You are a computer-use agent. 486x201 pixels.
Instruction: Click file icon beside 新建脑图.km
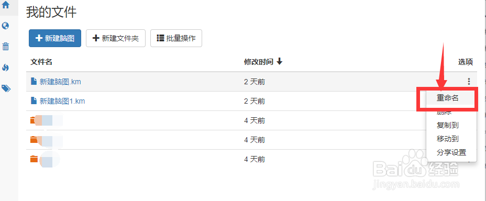click(x=34, y=82)
